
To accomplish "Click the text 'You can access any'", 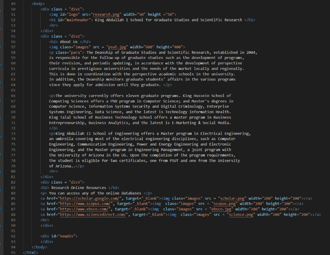I will coord(69,193).
